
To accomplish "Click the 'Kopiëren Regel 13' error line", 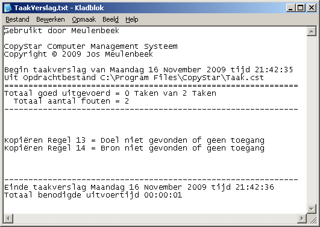I will coord(134,140).
